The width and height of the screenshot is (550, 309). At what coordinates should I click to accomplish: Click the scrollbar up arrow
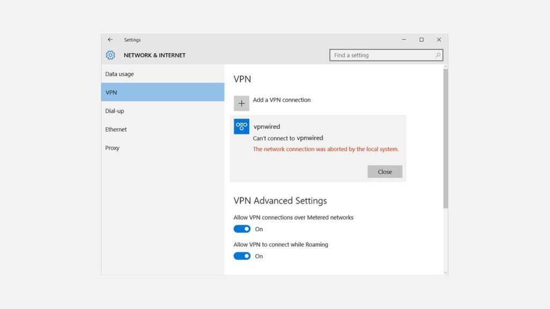coord(445,67)
